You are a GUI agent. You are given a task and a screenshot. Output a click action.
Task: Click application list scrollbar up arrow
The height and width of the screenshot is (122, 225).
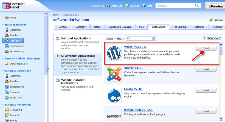tap(221, 44)
